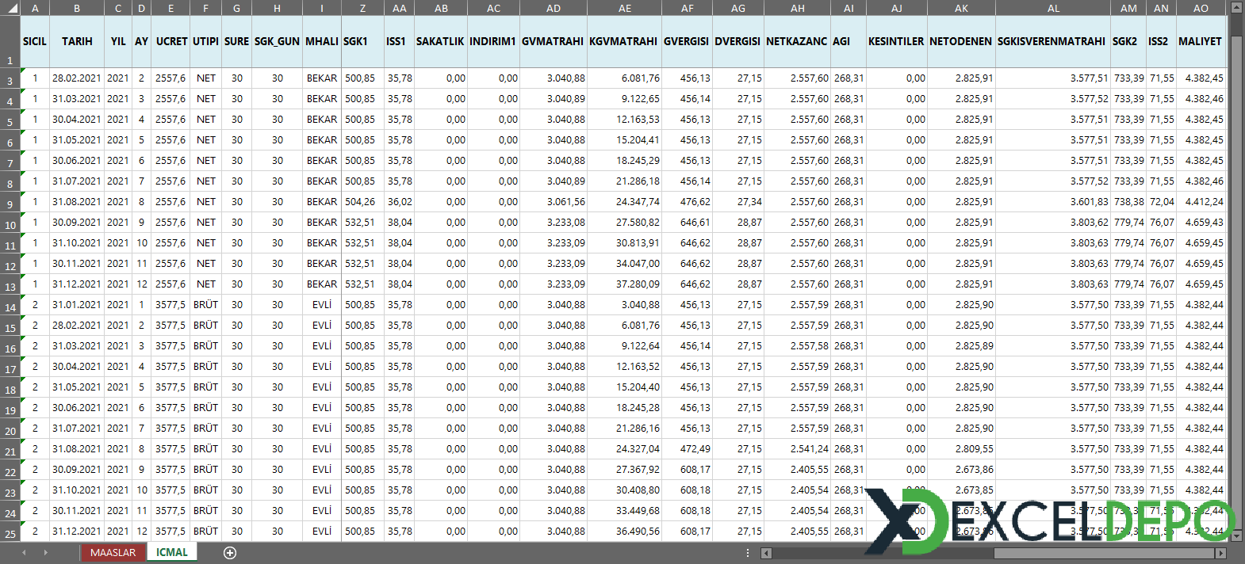Screen dimensions: 1245x564
Task: Select column AL header
Action: (x=1053, y=8)
